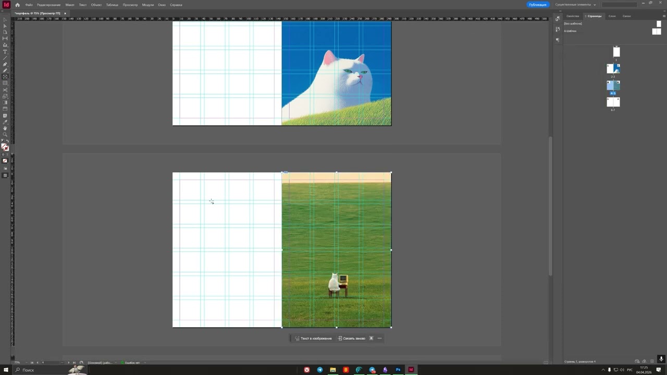Open the Справка menu

(x=176, y=5)
